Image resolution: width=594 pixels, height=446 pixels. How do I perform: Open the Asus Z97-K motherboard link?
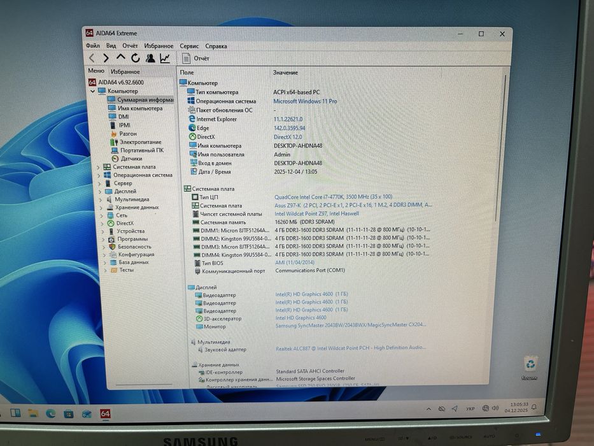[x=353, y=205]
